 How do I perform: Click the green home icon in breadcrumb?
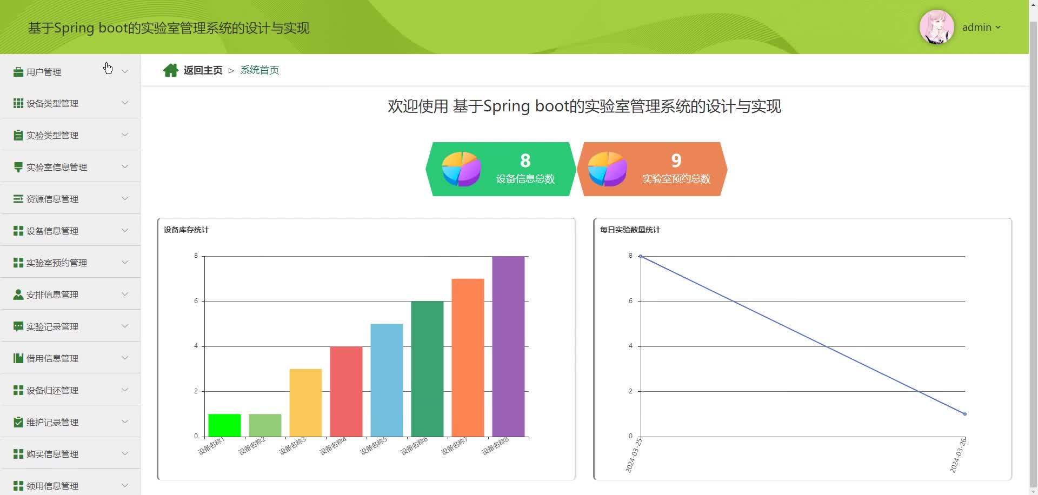tap(171, 70)
